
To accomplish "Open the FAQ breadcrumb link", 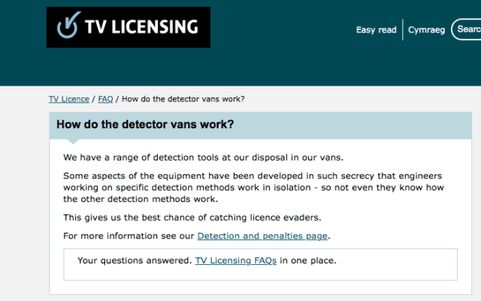I will [x=105, y=99].
